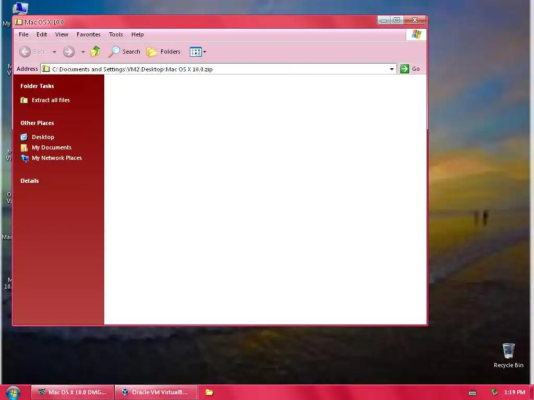
Task: Click the Search magnifier button
Action: (124, 52)
